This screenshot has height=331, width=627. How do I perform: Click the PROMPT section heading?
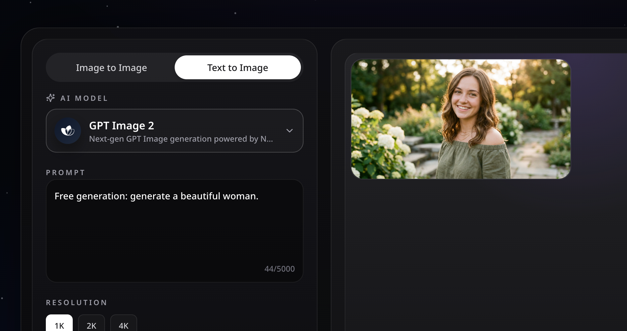click(x=65, y=172)
